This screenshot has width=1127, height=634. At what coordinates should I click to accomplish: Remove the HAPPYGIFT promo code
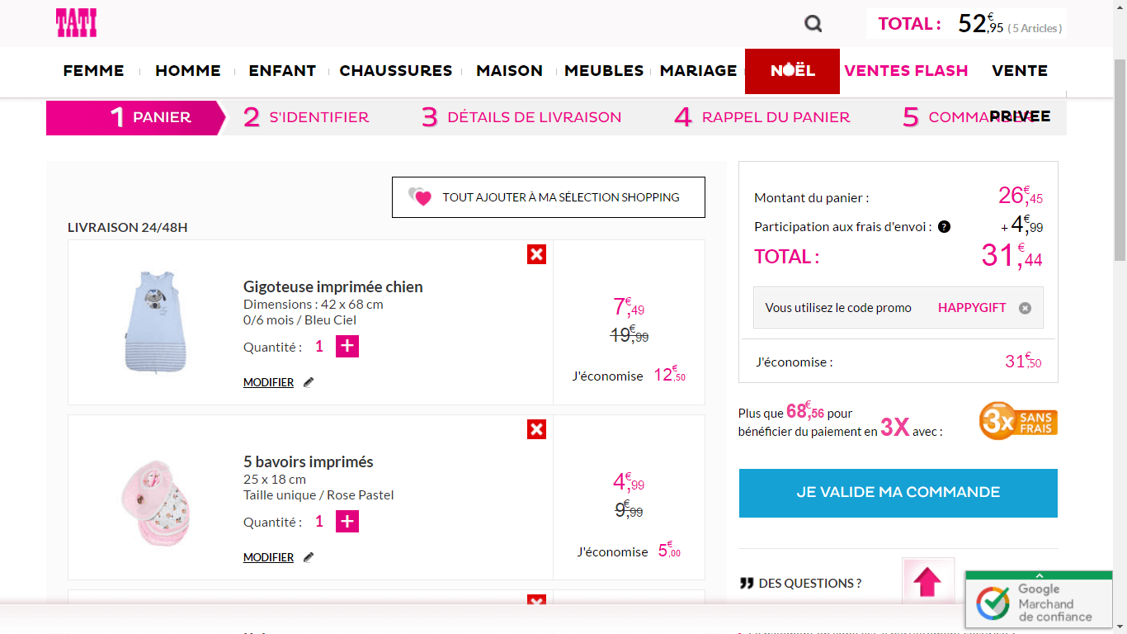(x=1025, y=308)
